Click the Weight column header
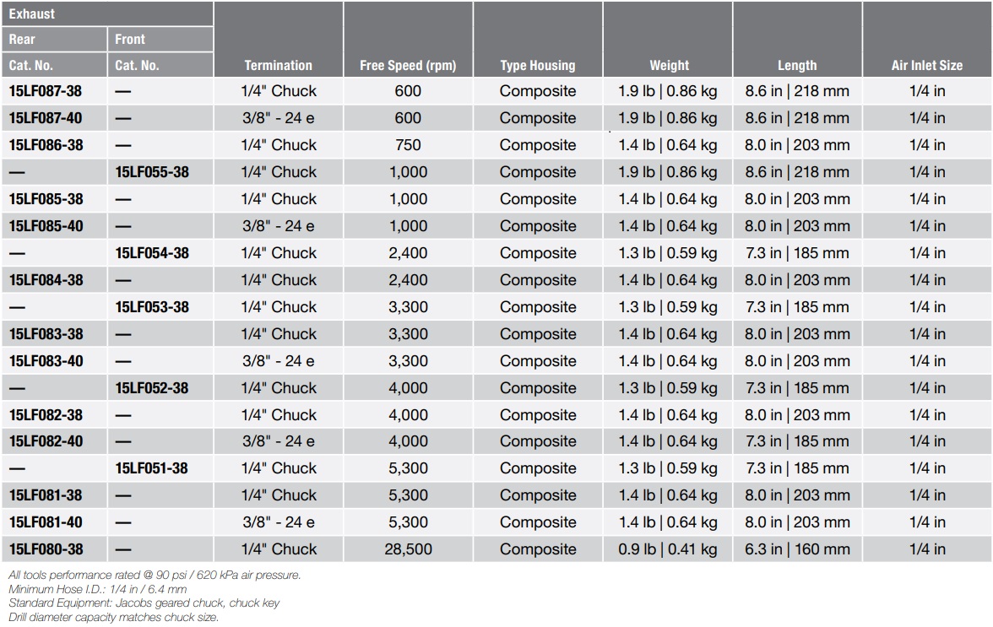Viewport: 993px width, 627px height. coord(669,65)
